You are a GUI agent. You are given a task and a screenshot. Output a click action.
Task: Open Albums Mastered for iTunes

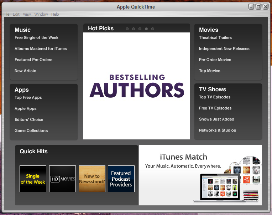41,48
